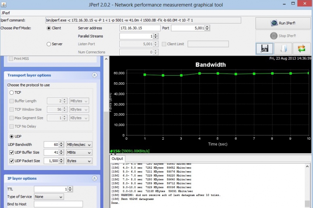Image resolution: width=313 pixels, height=208 pixels.
Task: Click the Iperf command text field
Action: click(x=143, y=20)
